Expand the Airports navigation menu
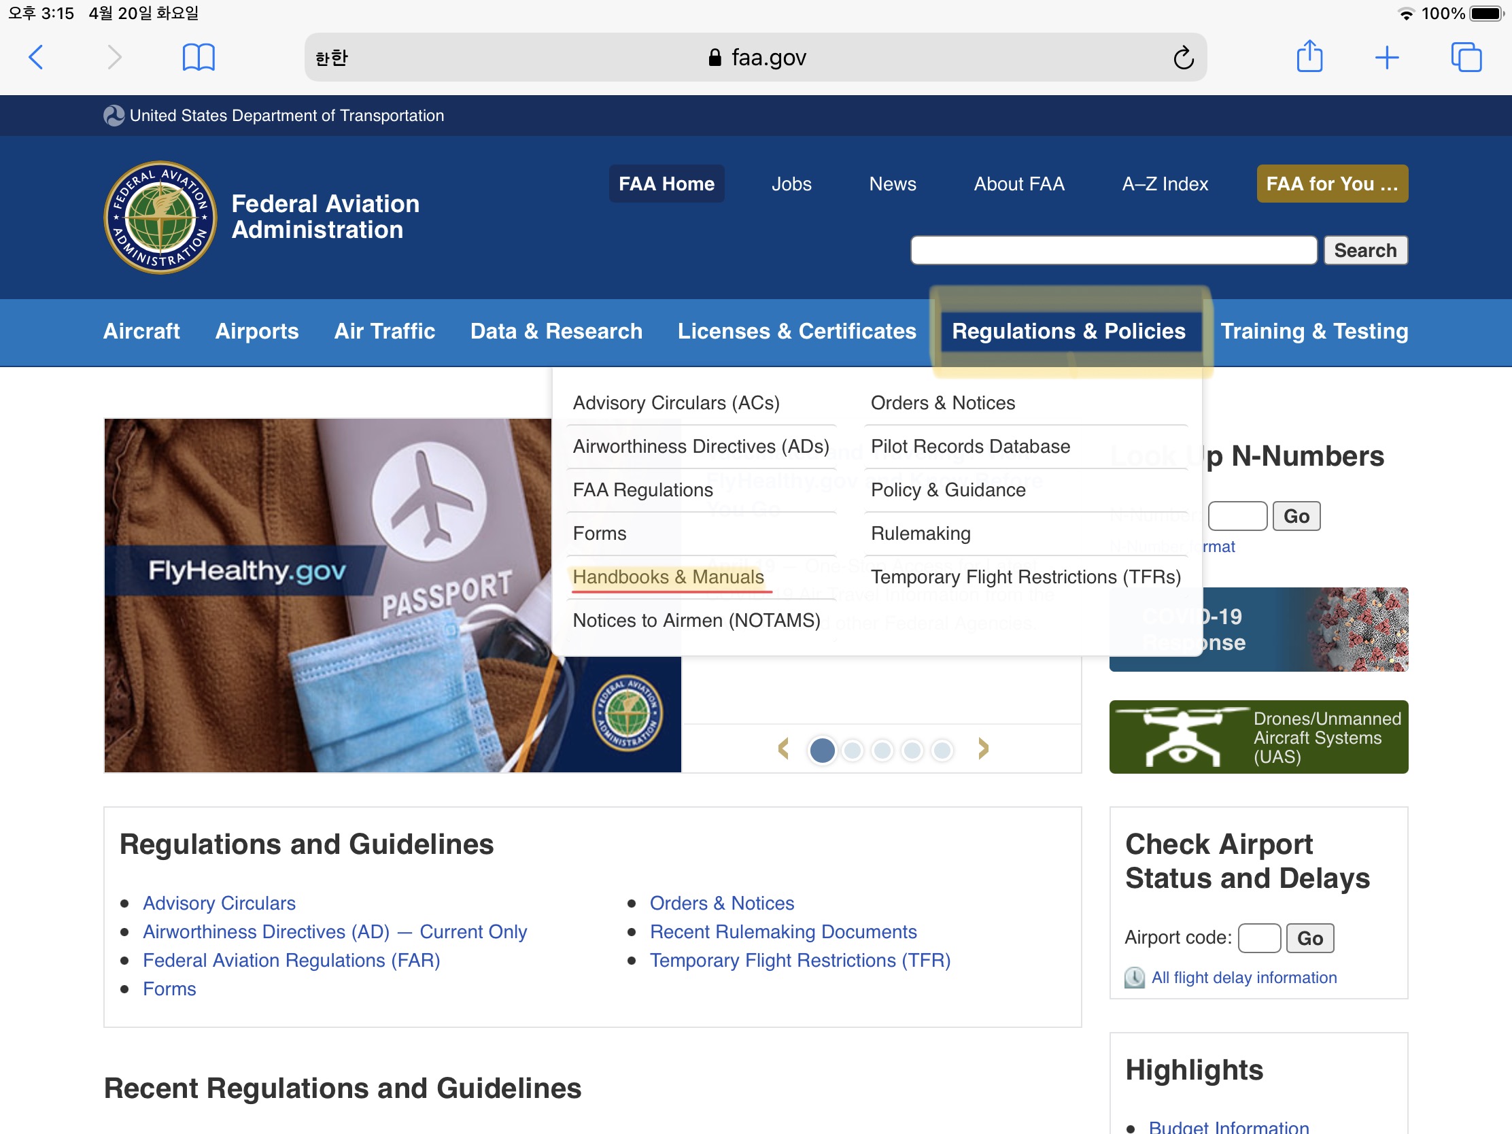1512x1134 pixels. click(257, 332)
